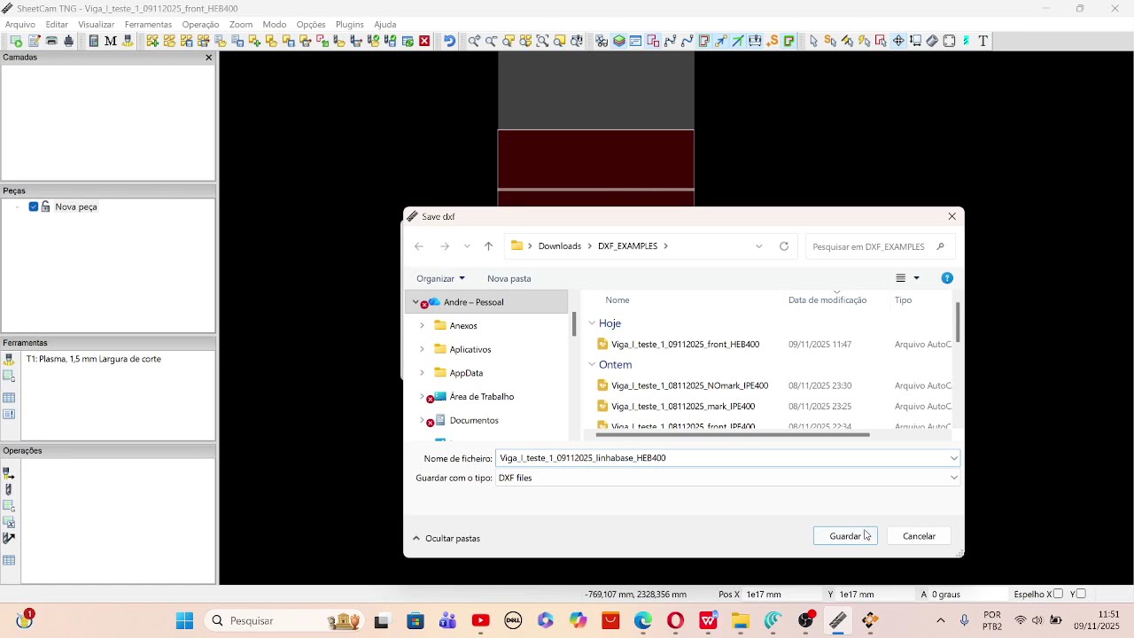Click Ocultar pastas to hide folders
The width and height of the screenshot is (1134, 638).
pos(446,538)
